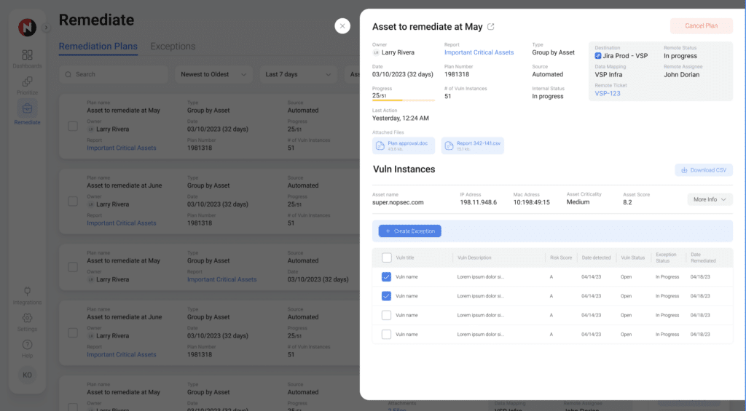The width and height of the screenshot is (746, 411).
Task: Click the Cancel Plan button
Action: coord(702,26)
